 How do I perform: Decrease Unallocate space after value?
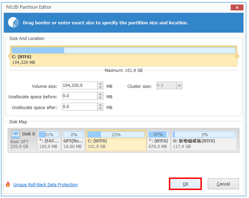[100, 108]
